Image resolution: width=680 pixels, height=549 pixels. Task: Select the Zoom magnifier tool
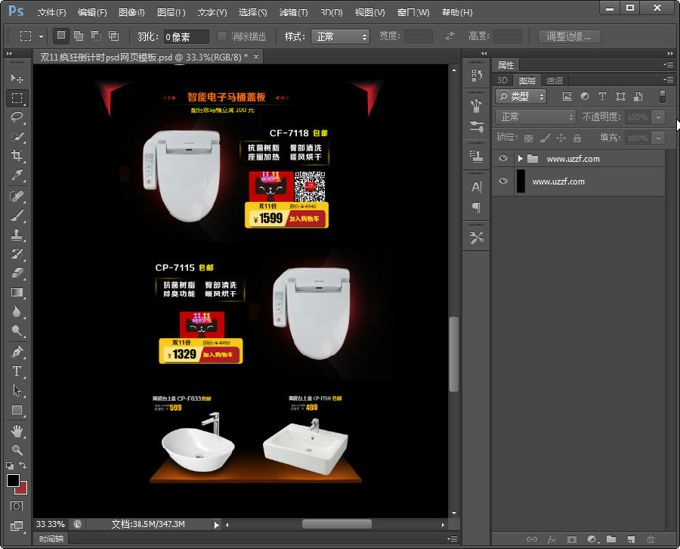point(17,450)
